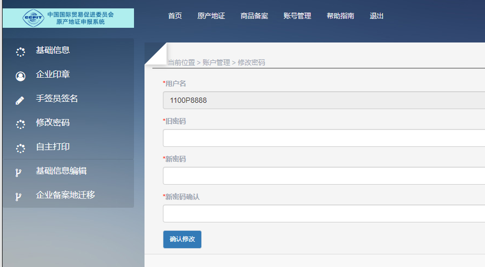Click the spinner icon beside 自主打印
The height and width of the screenshot is (267, 485).
point(20,148)
